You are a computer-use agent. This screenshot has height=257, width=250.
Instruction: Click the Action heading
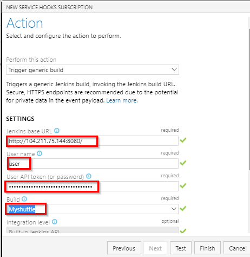pyautogui.click(x=24, y=23)
